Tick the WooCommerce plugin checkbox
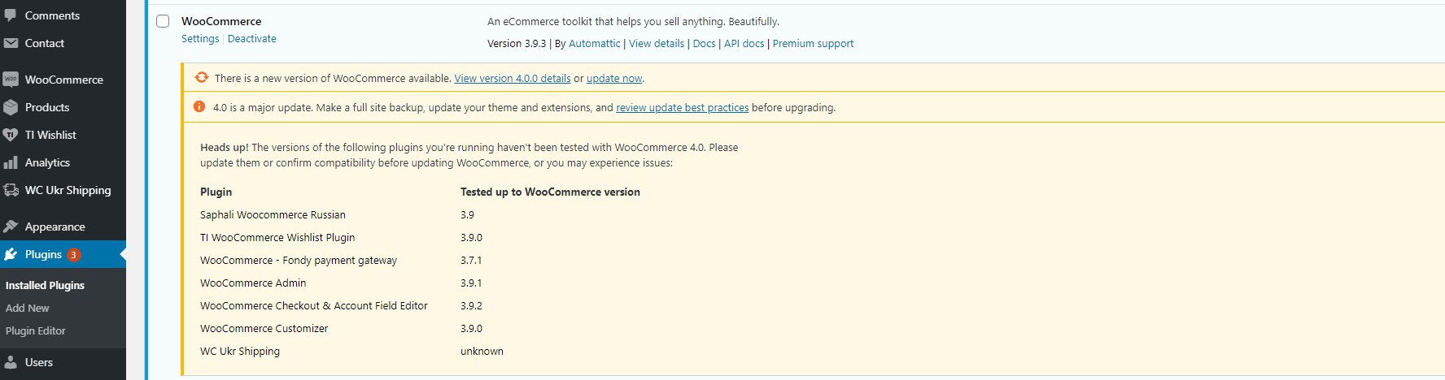 pos(163,21)
